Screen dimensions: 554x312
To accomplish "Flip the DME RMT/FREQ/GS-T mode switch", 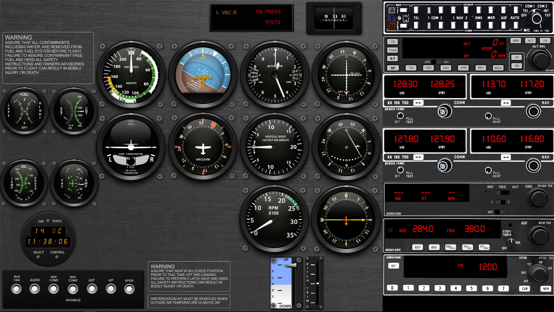I will pos(502,192).
